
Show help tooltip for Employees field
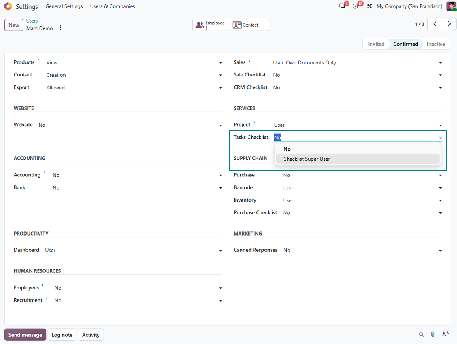(42, 285)
